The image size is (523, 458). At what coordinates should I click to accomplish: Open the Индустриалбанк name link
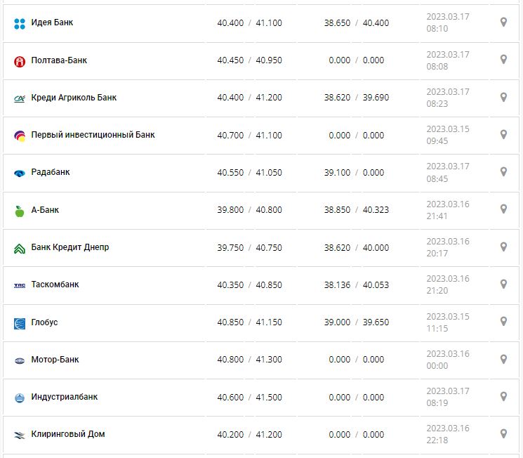tap(65, 397)
